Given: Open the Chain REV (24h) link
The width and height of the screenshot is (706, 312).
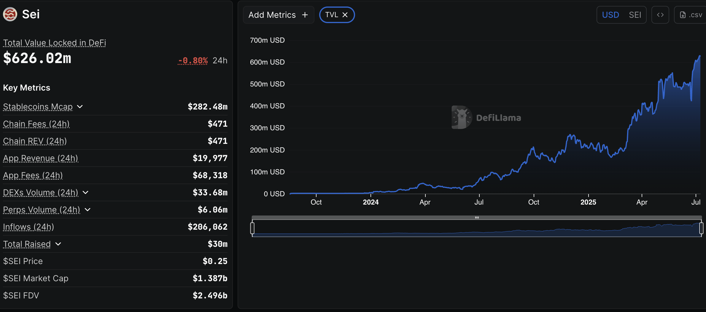Looking at the screenshot, I should [34, 141].
